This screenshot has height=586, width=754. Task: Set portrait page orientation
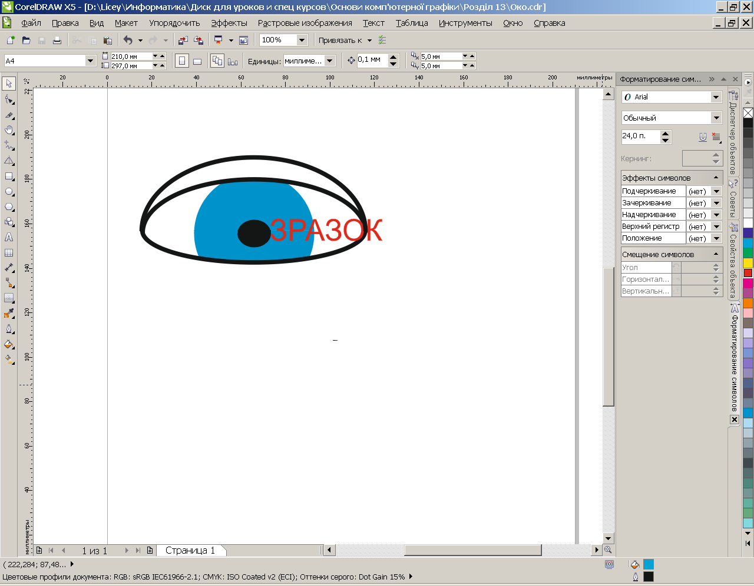pyautogui.click(x=182, y=61)
